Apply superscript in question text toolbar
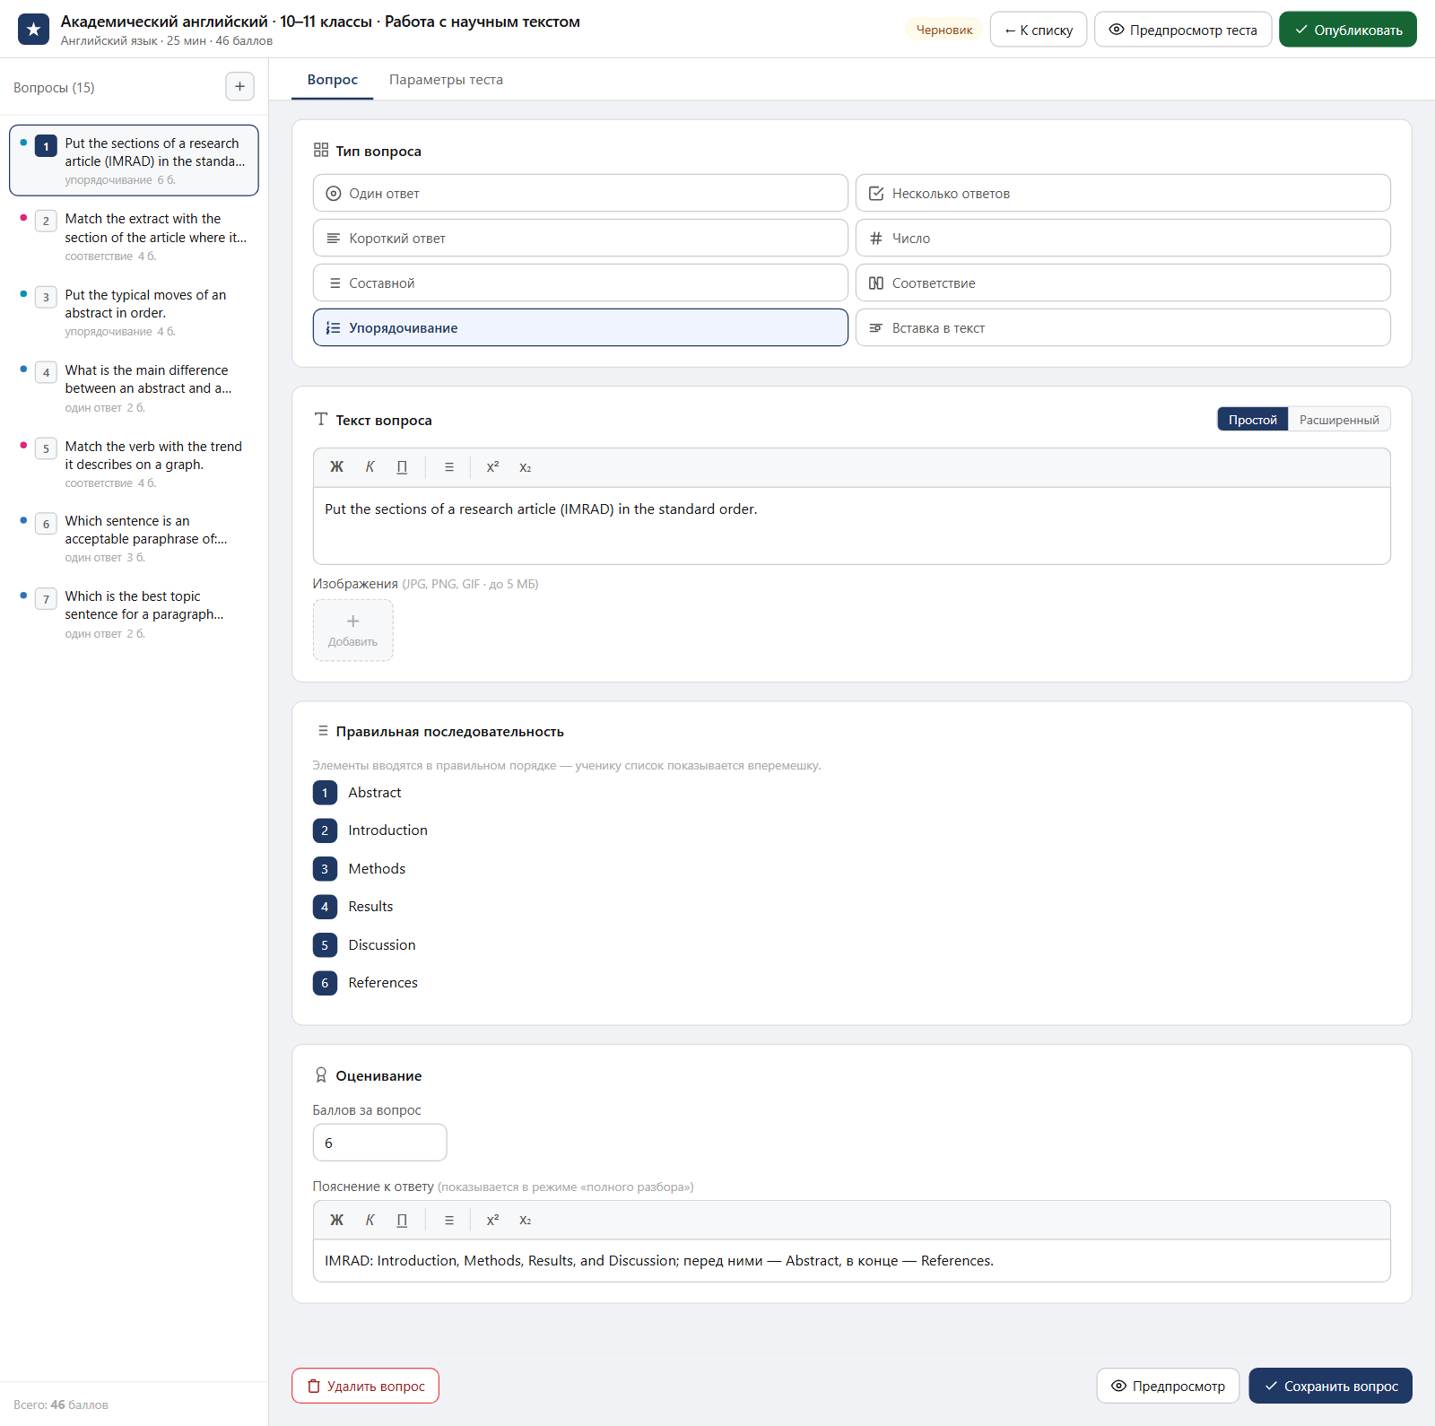The image size is (1435, 1426). (x=492, y=467)
